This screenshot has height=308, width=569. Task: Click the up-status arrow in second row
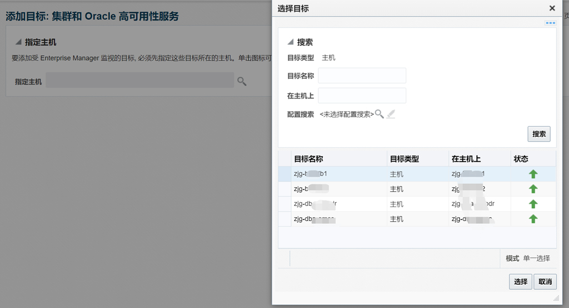(533, 189)
